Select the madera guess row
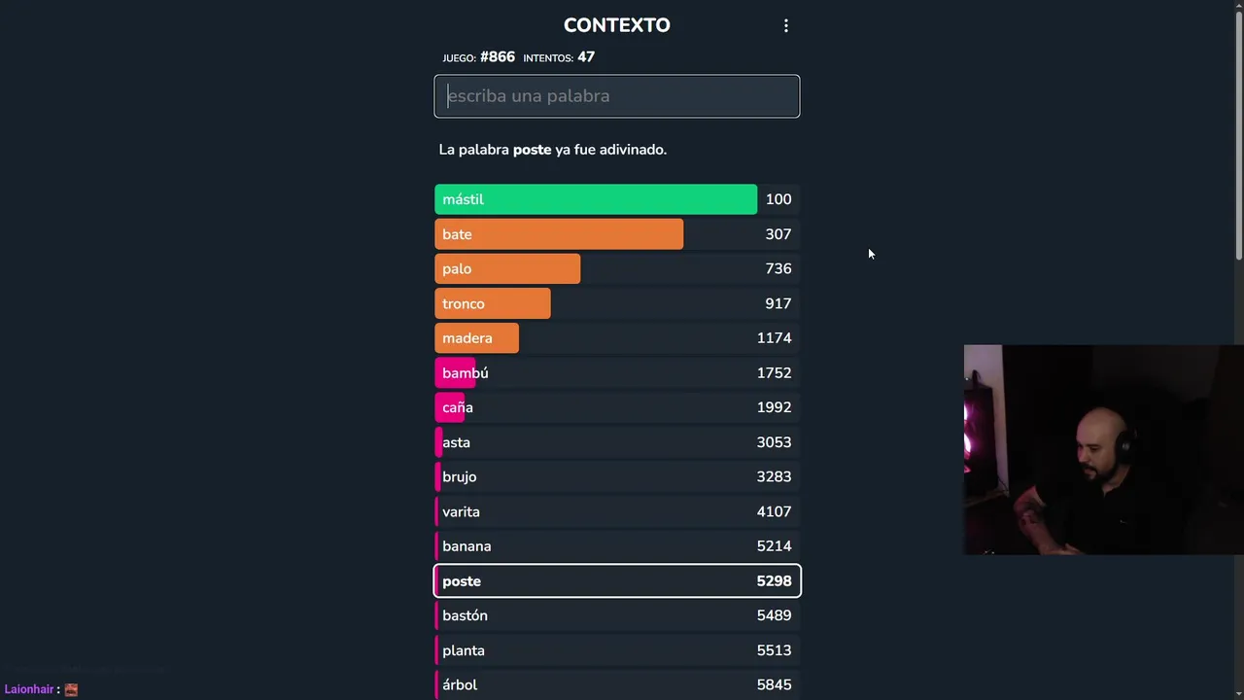The height and width of the screenshot is (700, 1244). pos(616,338)
